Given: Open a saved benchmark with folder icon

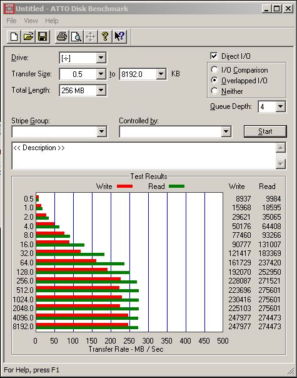Looking at the screenshot, I should tap(28, 37).
